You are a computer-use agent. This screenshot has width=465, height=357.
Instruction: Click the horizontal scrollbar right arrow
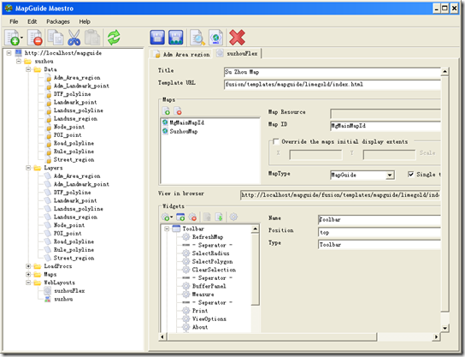pyautogui.click(x=436, y=336)
